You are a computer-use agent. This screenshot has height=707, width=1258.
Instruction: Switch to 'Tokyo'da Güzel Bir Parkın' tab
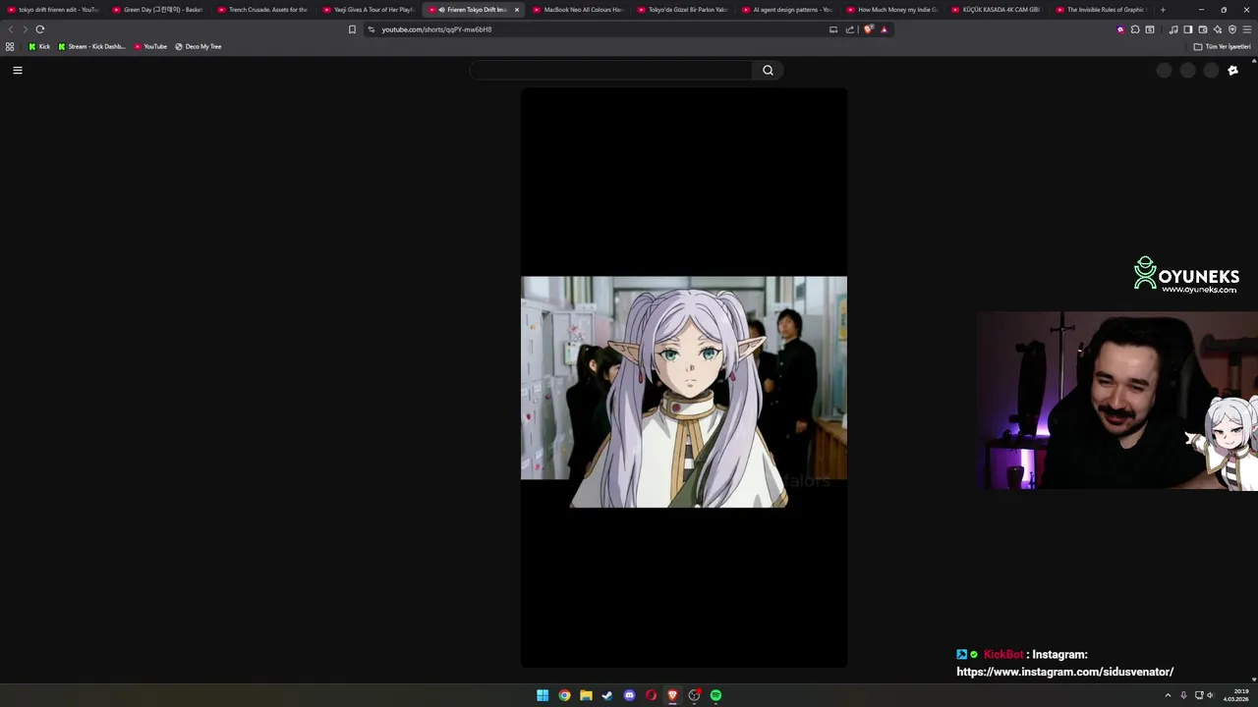[684, 10]
